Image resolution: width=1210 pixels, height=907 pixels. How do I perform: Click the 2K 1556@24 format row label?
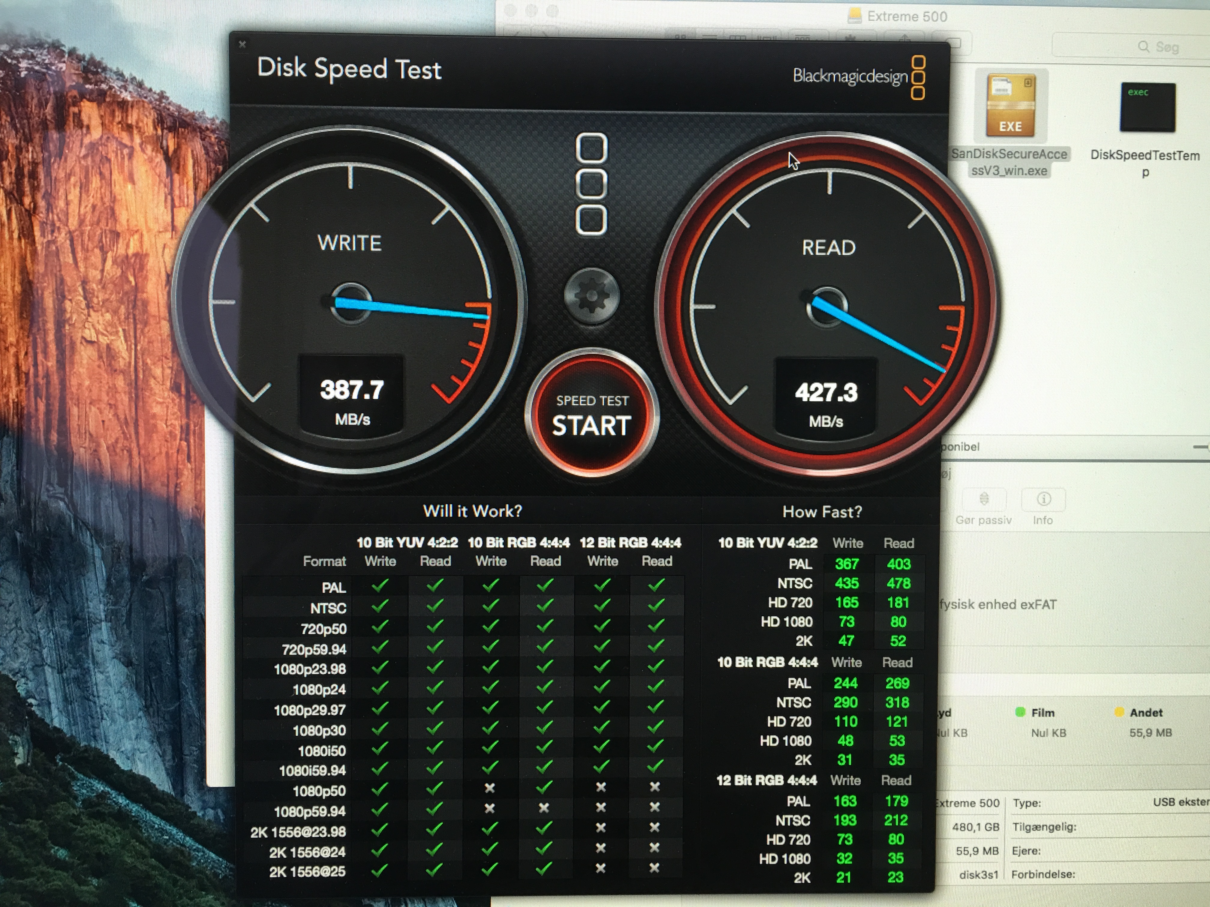[x=307, y=852]
